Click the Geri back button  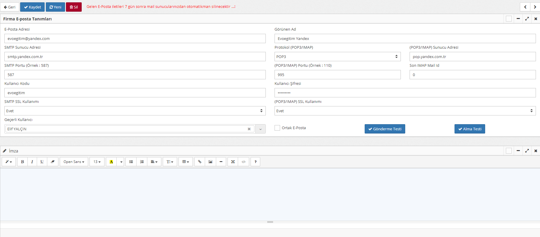[10, 7]
